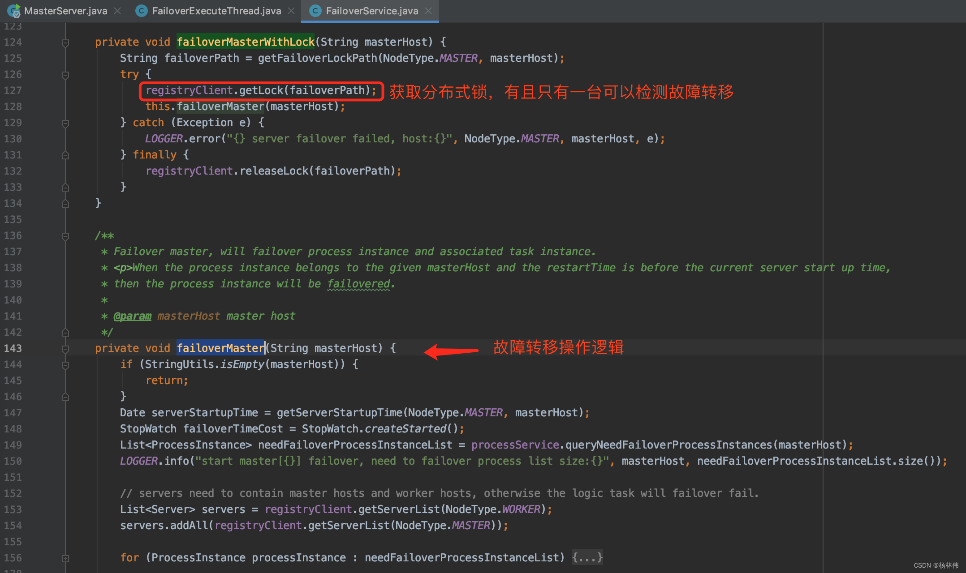Click line number 143 in the gutter
Viewport: 966px width, 573px height.
[x=13, y=348]
